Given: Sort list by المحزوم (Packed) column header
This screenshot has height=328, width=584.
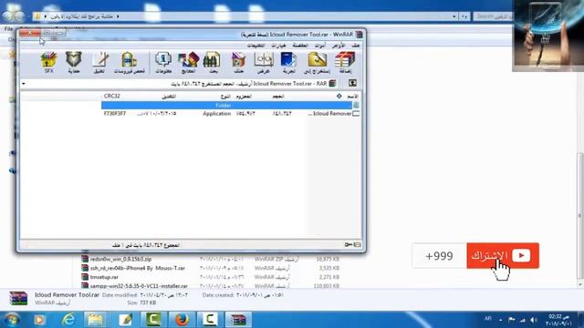Looking at the screenshot, I should (x=244, y=97).
